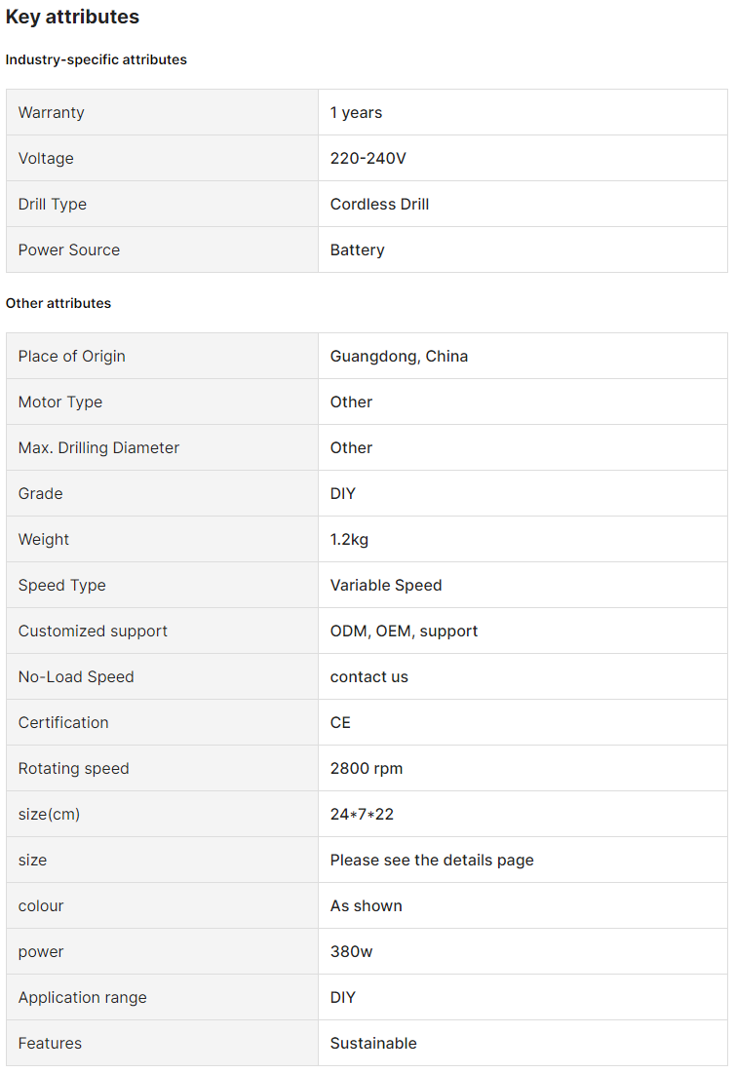Viewport: 736px width, 1073px height.
Task: Select the CE certification value
Action: 340,723
